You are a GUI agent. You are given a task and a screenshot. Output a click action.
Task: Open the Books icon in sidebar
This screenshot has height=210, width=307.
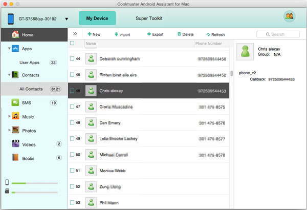tap(15, 158)
